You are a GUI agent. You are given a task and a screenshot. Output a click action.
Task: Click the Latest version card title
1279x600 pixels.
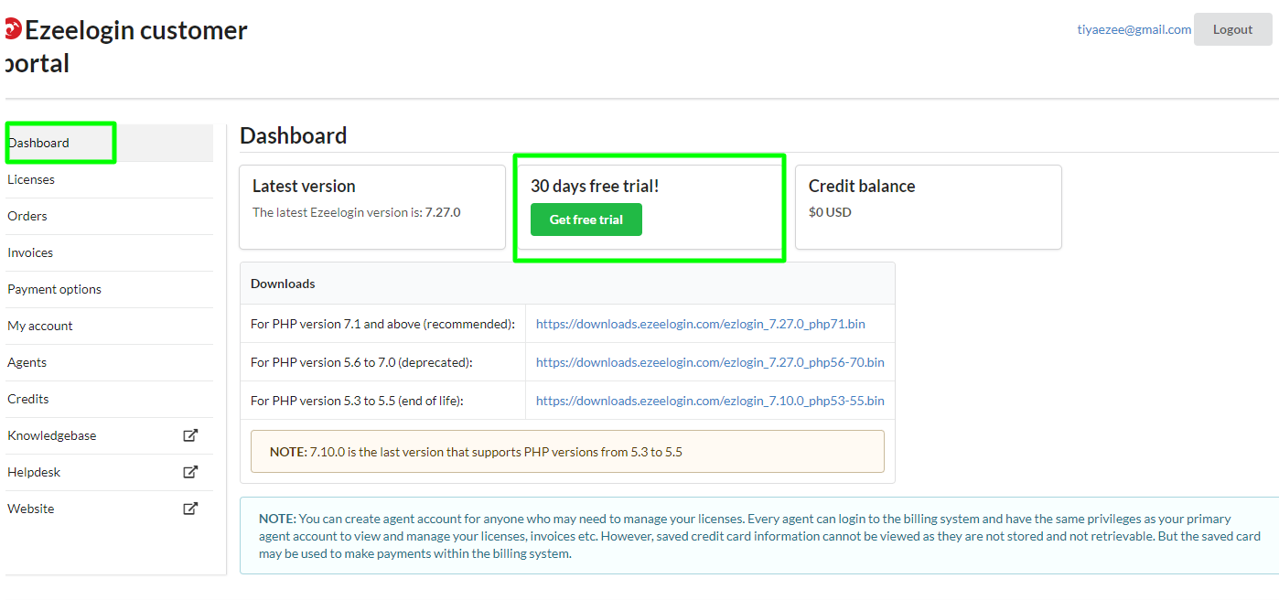(x=304, y=186)
